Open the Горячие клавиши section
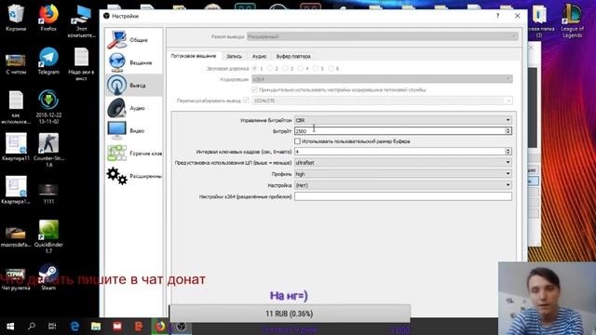 click(x=134, y=154)
